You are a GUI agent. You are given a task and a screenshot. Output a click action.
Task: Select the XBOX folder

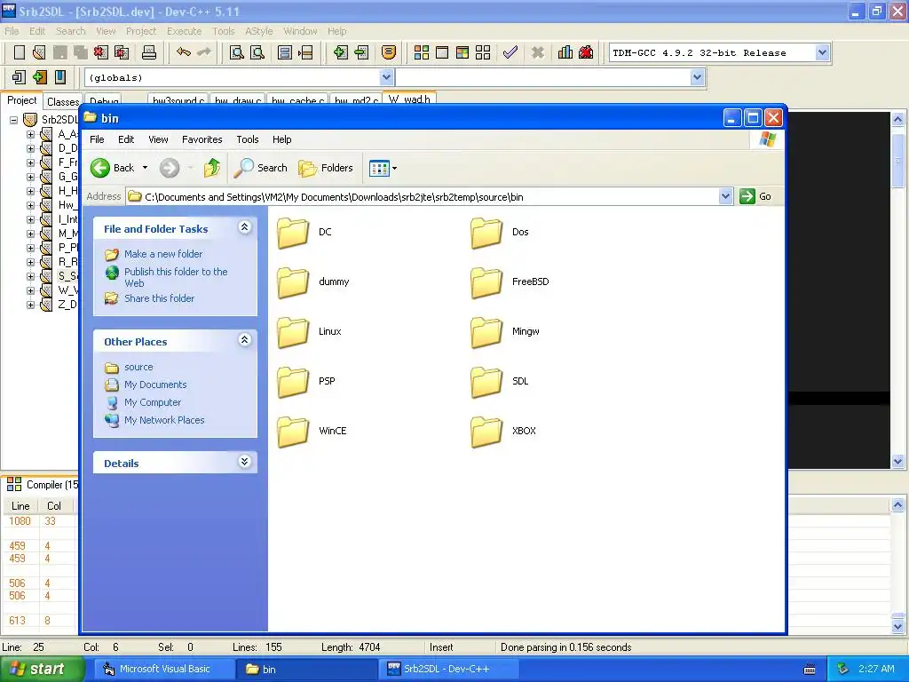504,432
